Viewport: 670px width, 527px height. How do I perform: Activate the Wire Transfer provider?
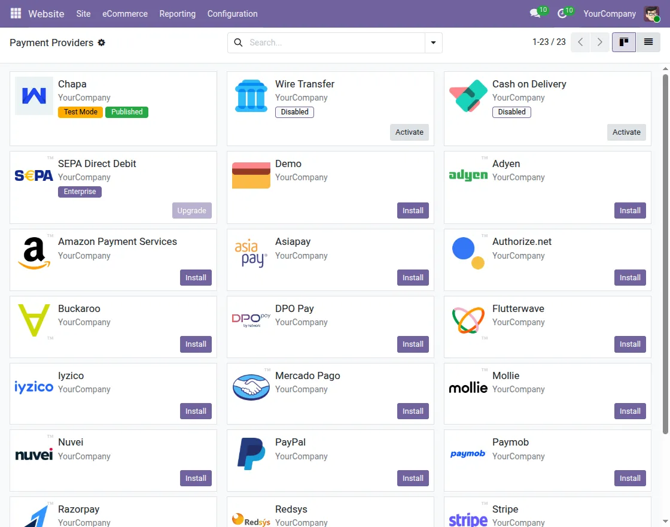coord(409,132)
